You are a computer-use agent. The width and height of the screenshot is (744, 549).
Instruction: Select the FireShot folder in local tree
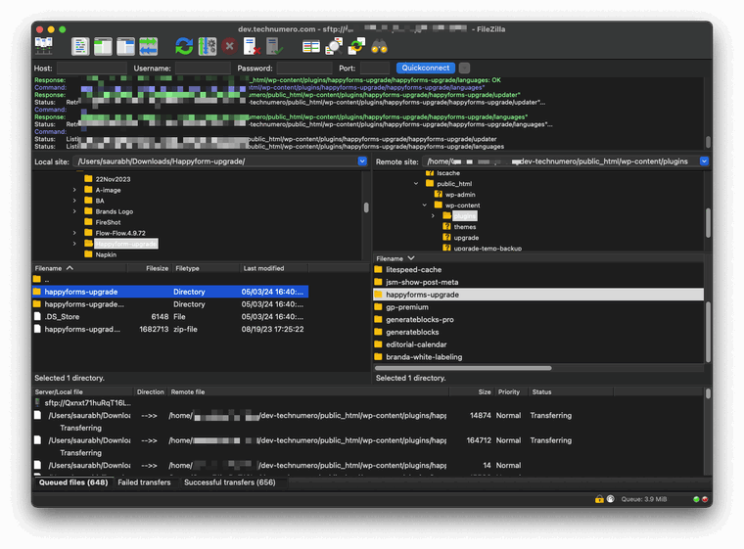tap(109, 222)
